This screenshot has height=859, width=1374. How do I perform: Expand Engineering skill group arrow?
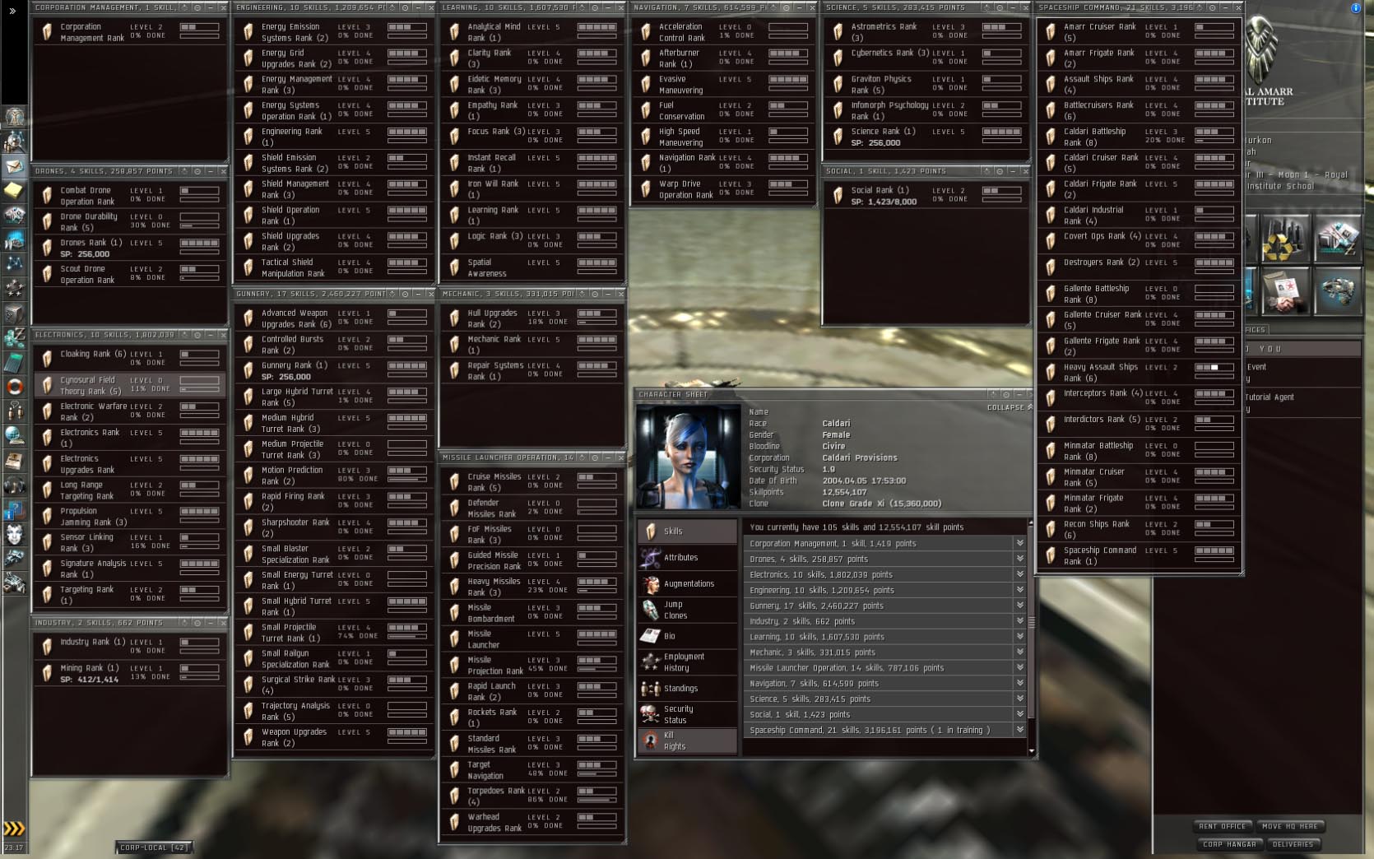point(1020,590)
